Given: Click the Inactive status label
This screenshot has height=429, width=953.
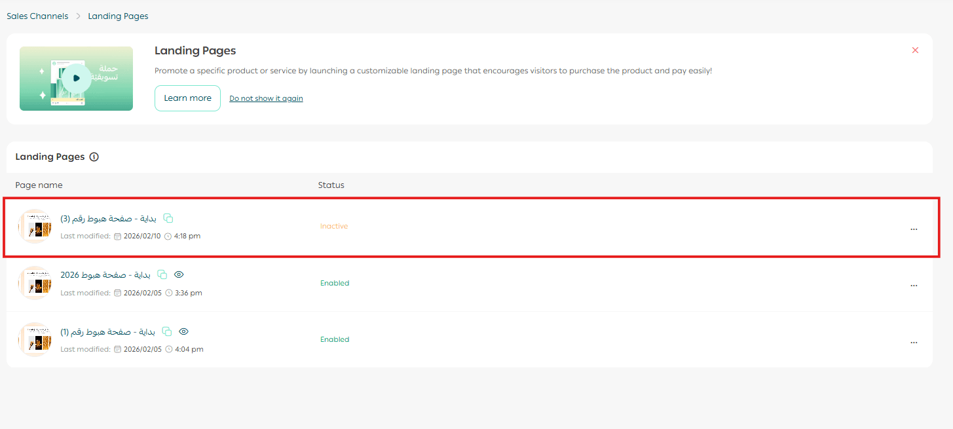Looking at the screenshot, I should point(334,226).
